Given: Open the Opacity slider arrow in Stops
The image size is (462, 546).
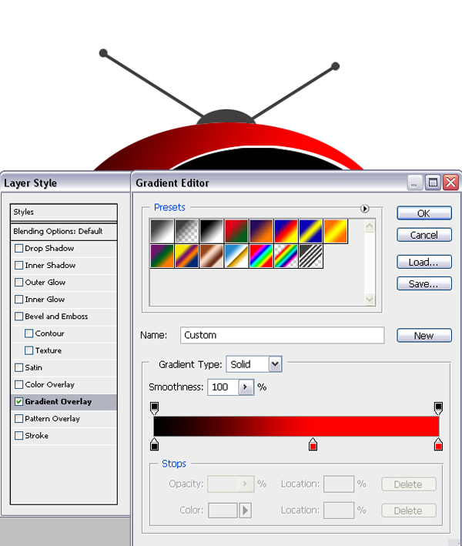Looking at the screenshot, I should coord(246,484).
